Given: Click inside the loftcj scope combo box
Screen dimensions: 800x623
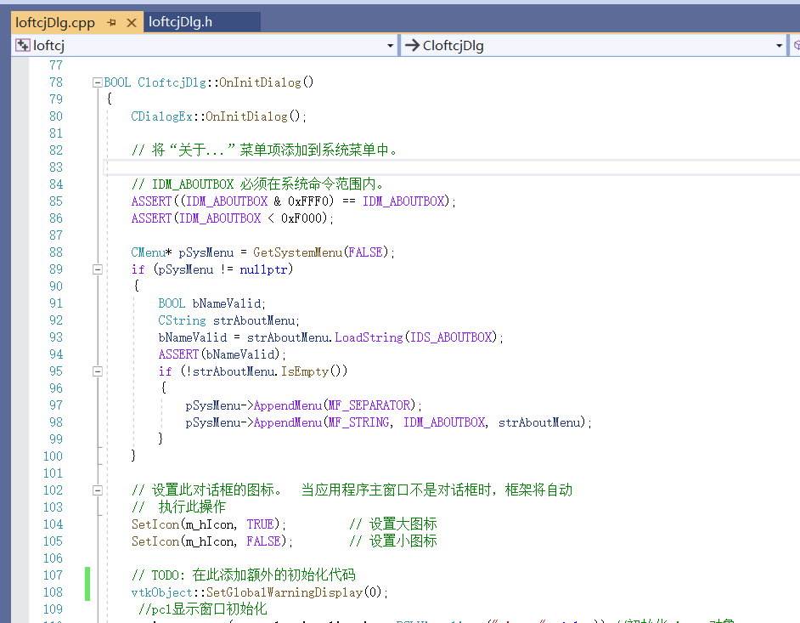Looking at the screenshot, I should click(170, 45).
